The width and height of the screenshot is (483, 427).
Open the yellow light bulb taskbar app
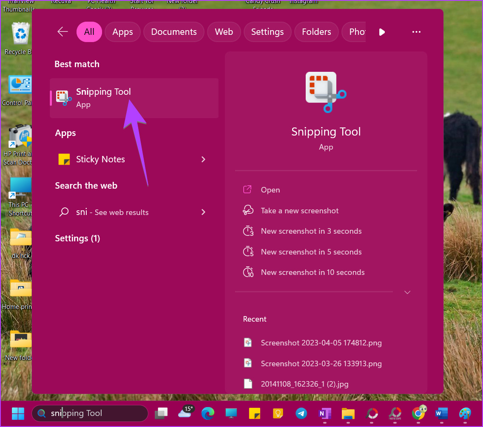coord(278,413)
